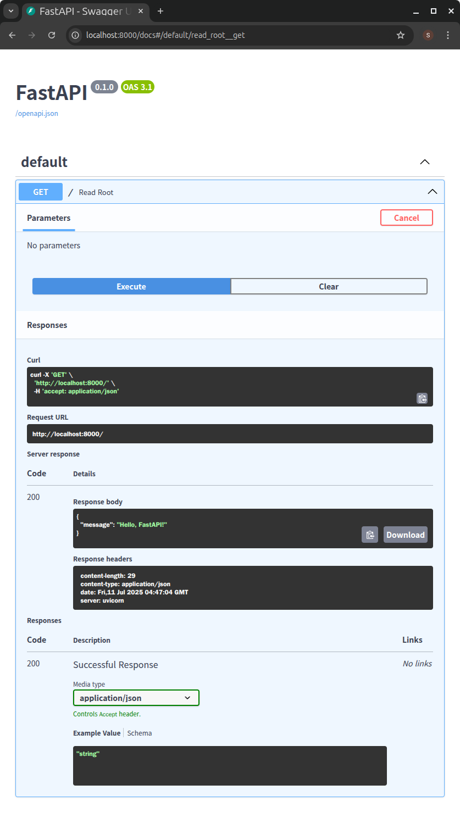460x818 pixels.
Task: Click the Successful Response description
Action: click(115, 665)
